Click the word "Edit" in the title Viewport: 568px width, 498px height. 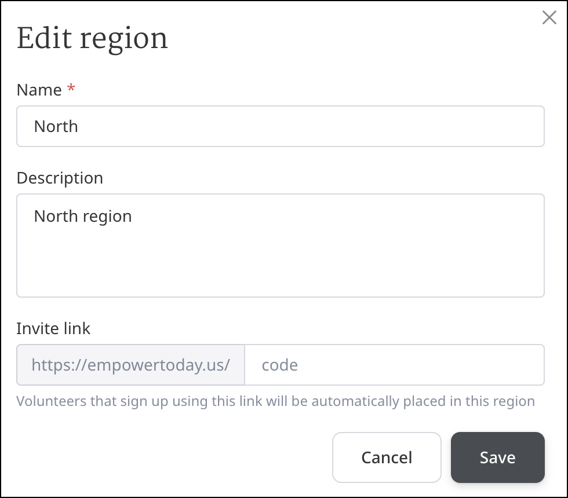point(43,39)
